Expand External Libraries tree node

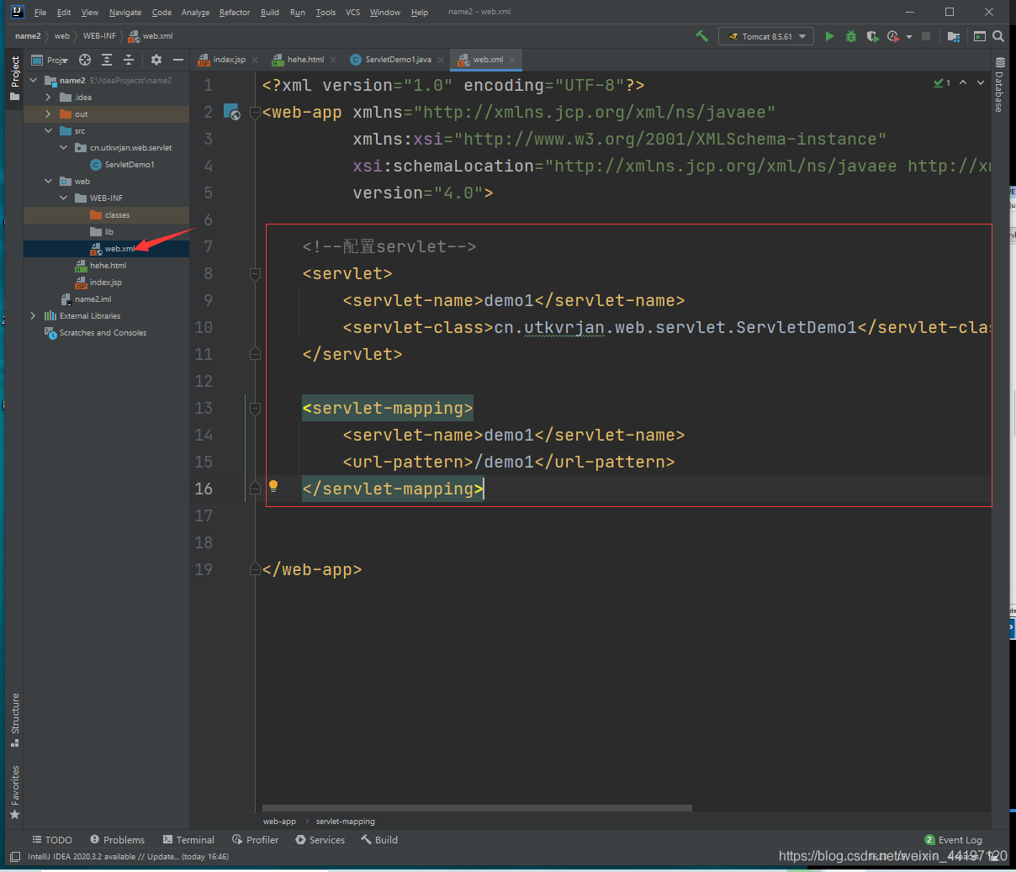(x=33, y=316)
